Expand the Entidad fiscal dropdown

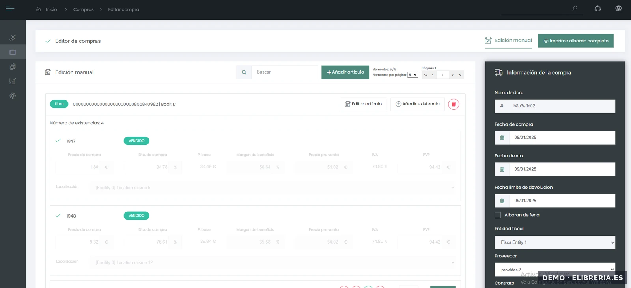point(554,242)
